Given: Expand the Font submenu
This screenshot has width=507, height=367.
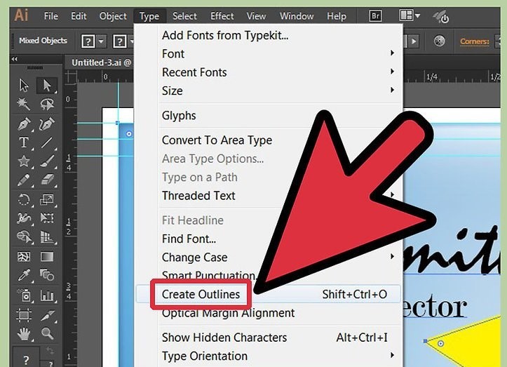Looking at the screenshot, I should (x=173, y=53).
